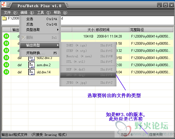The height and width of the screenshot is (139, 175).
Task: Click the scissors icon beside 删除
Action: click(23, 38)
